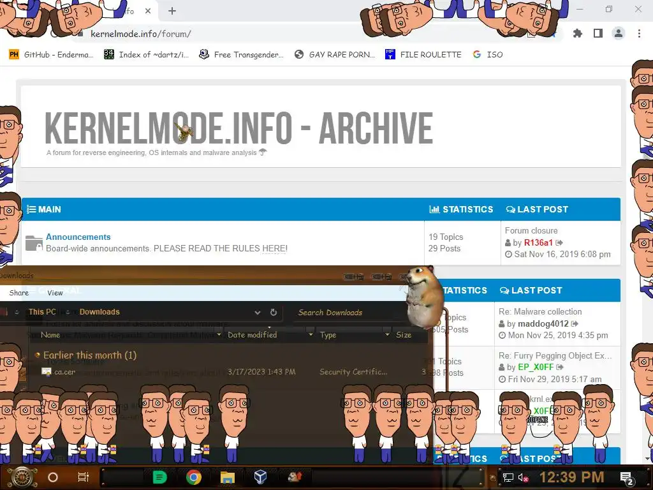Screen dimensions: 653x490
Task: Open Date modified column filter dropdown
Action: [x=311, y=334]
